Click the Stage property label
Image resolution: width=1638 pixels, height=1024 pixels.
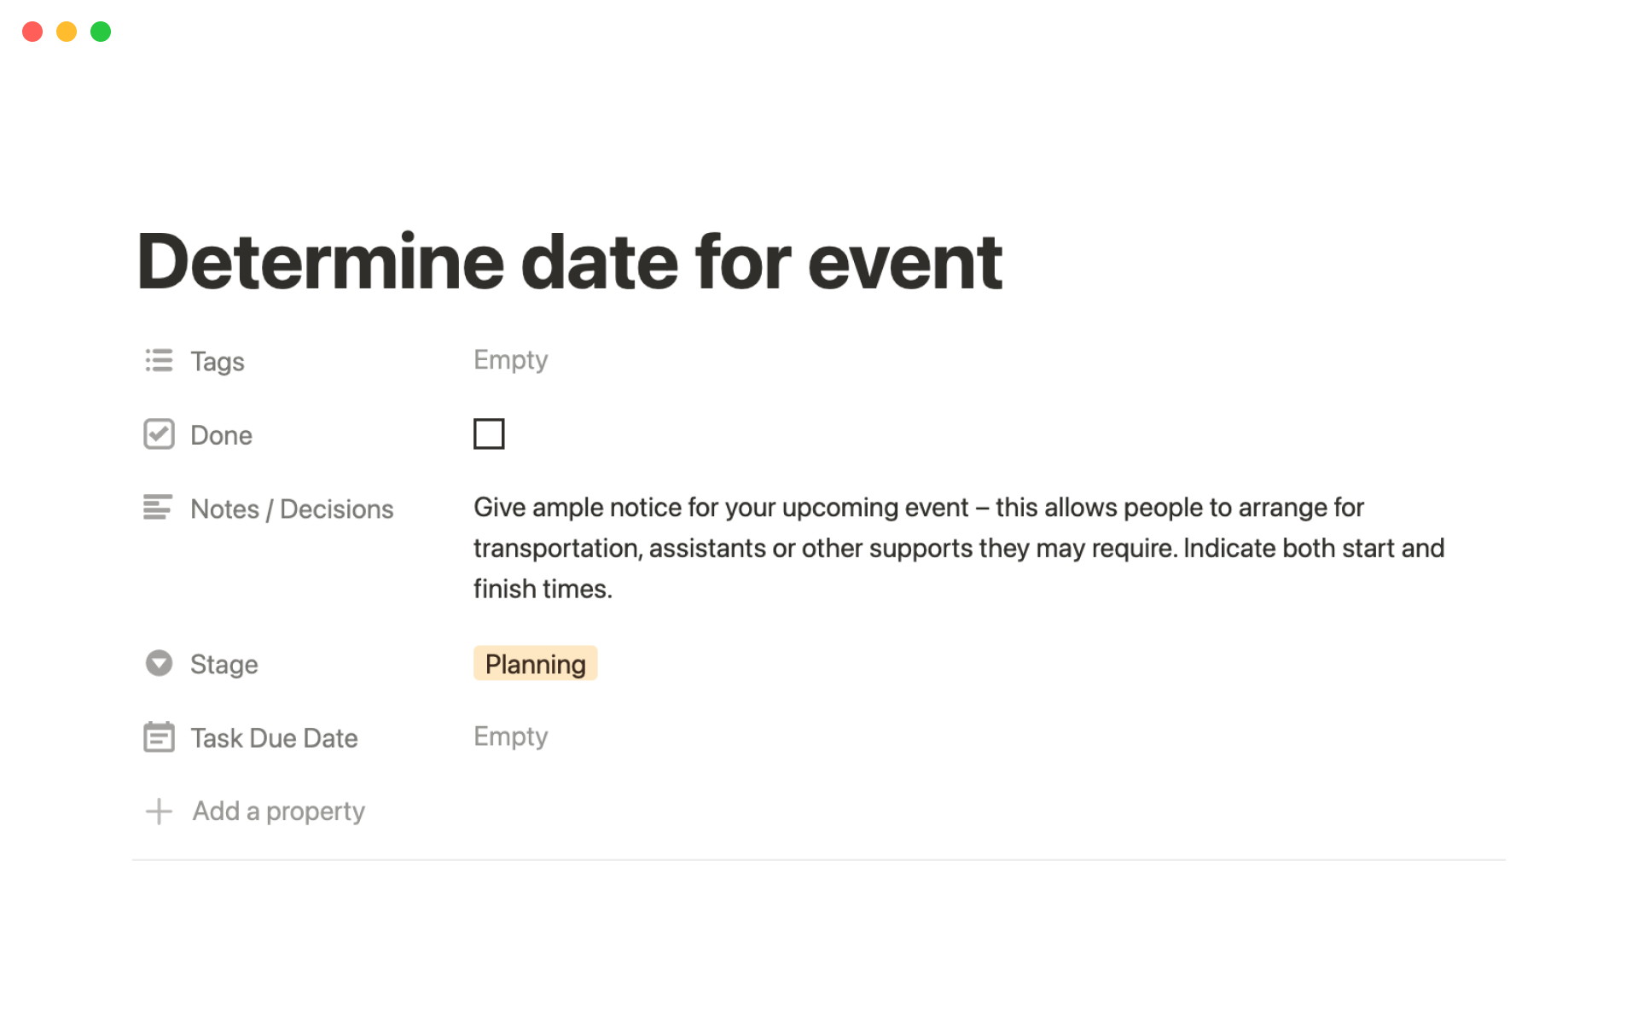tap(224, 664)
